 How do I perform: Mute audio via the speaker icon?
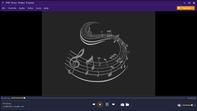[179, 105]
